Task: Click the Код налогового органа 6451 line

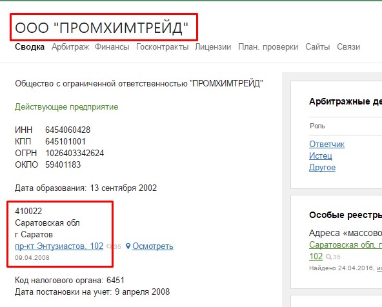Action: tap(70, 280)
